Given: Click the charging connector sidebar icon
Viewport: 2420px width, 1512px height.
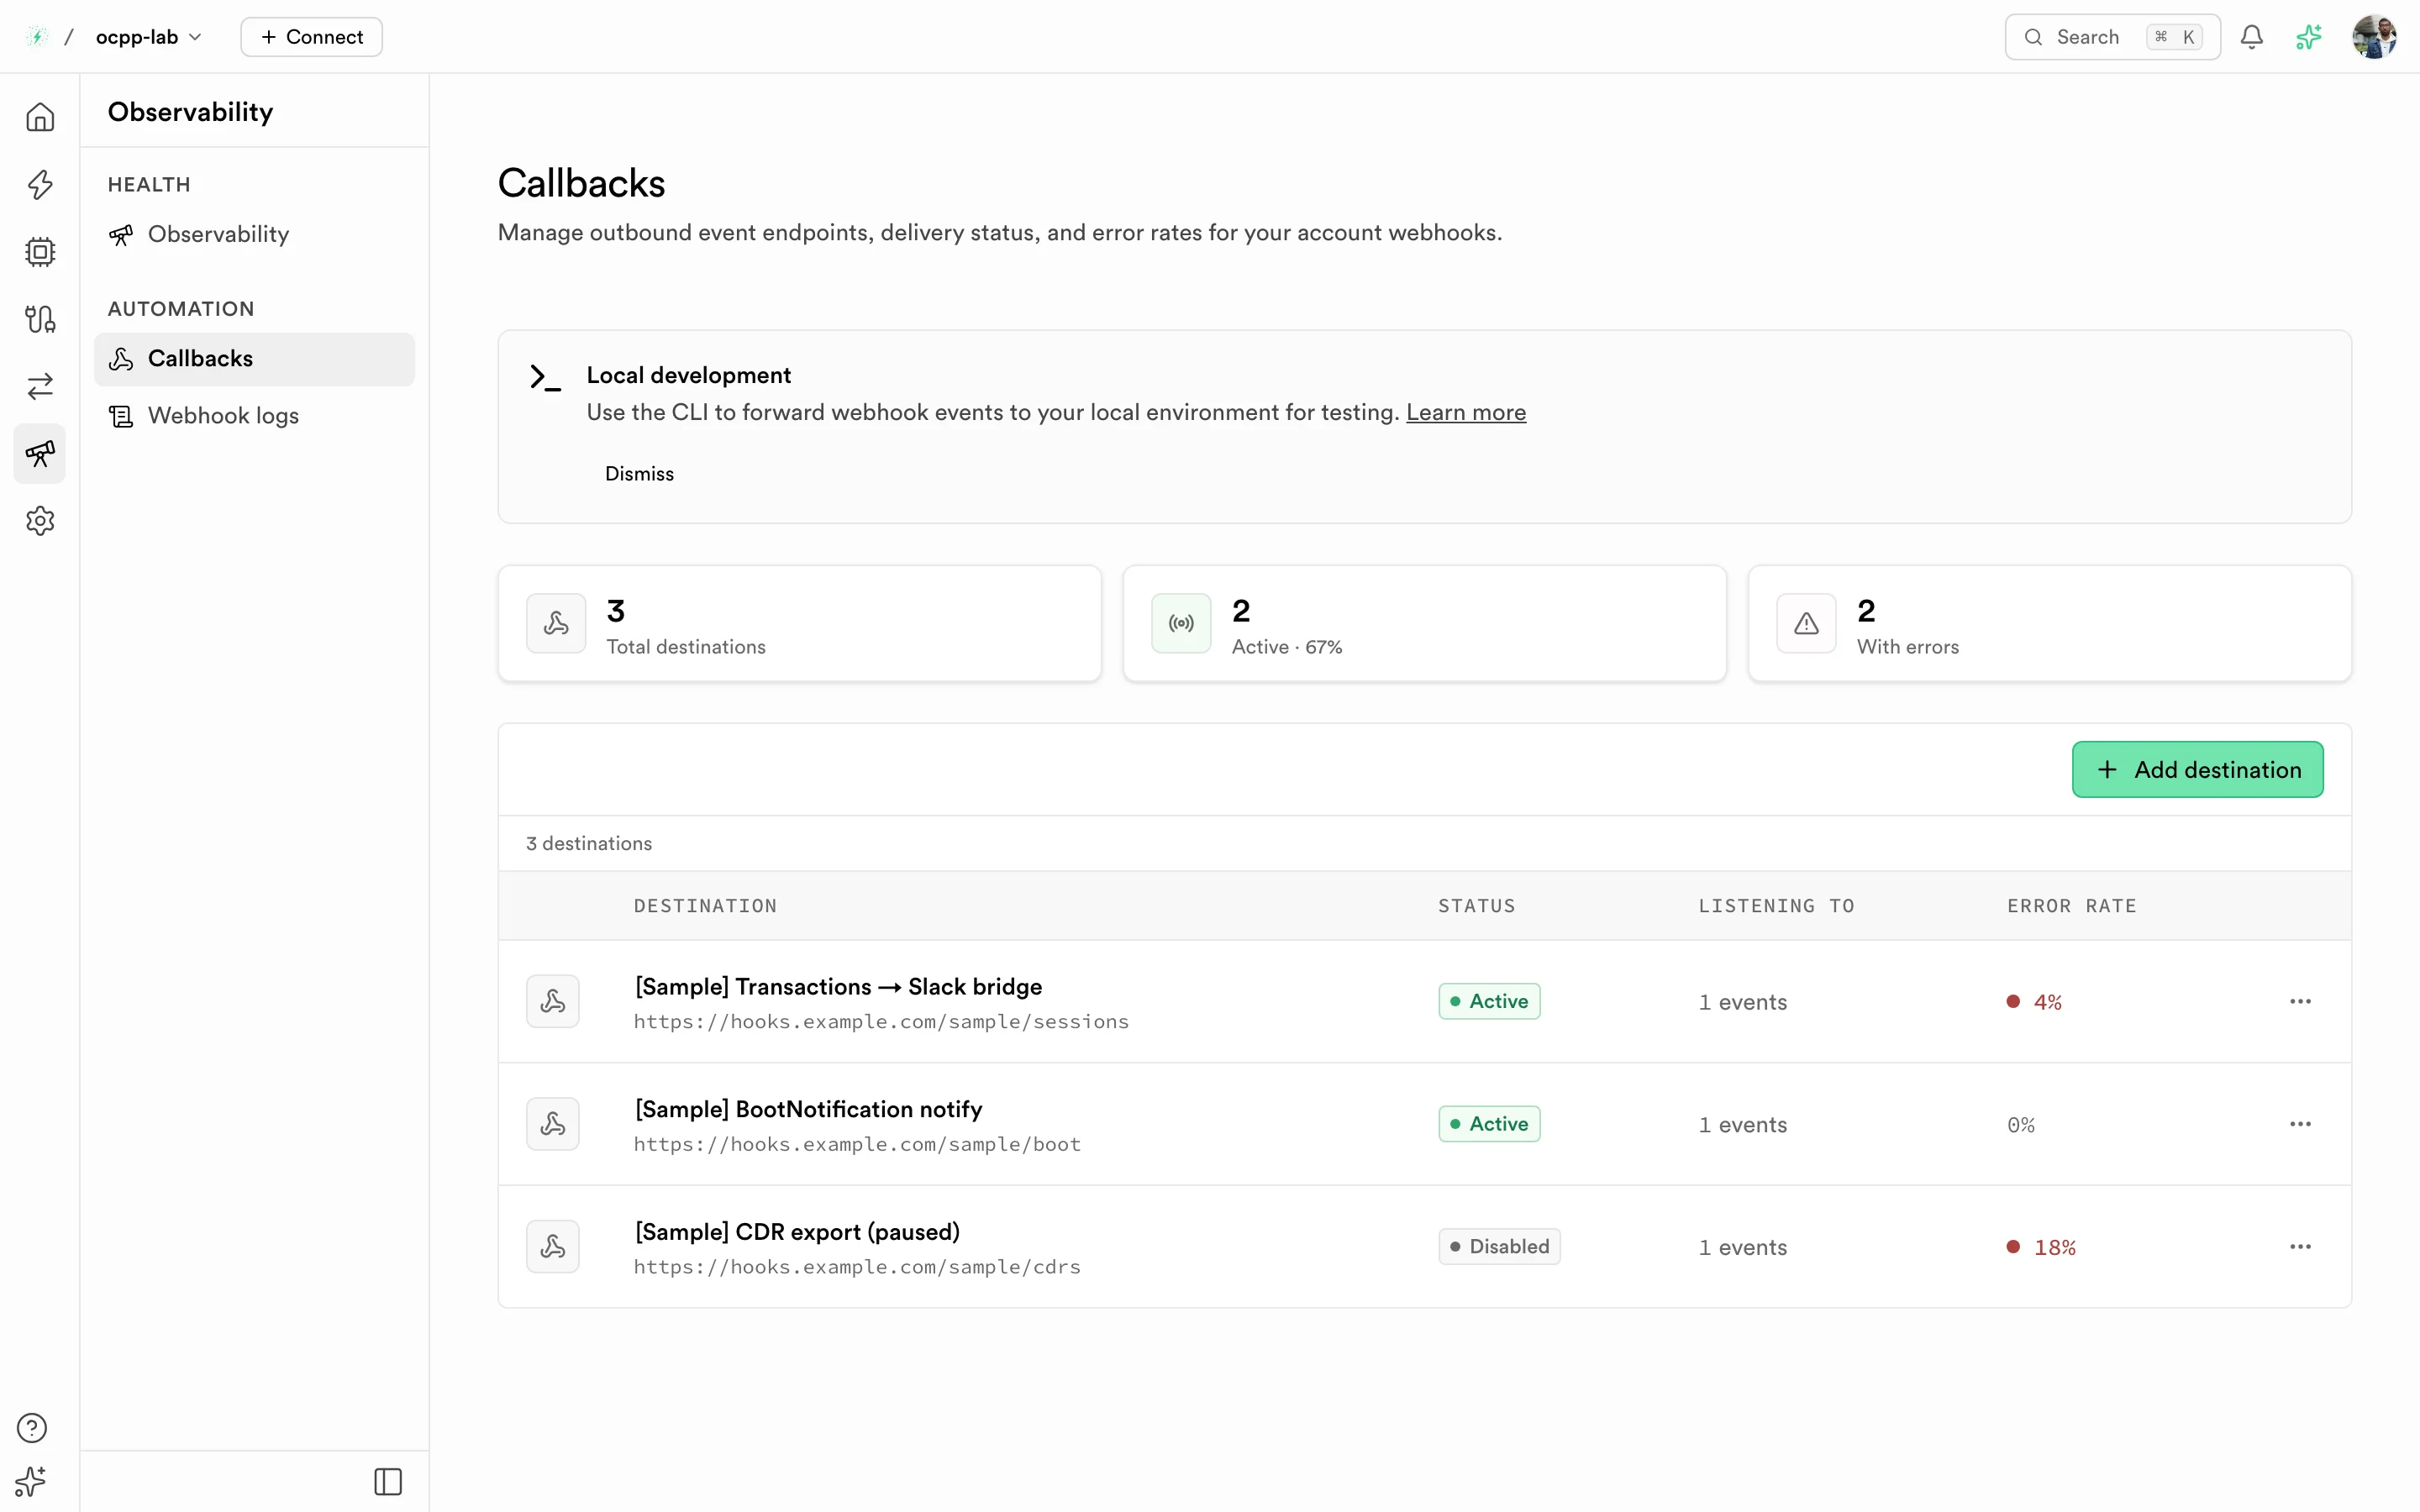Looking at the screenshot, I should [x=40, y=319].
